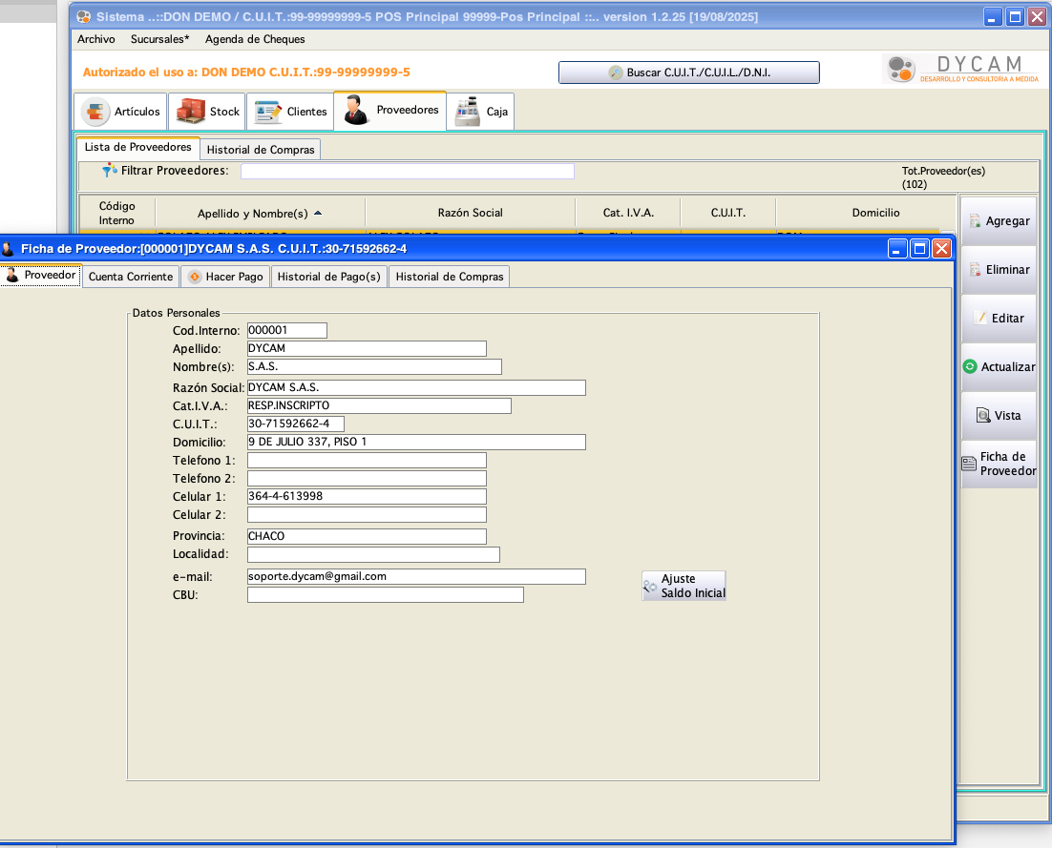This screenshot has height=848, width=1052.
Task: Switch to Clientes section
Action: (x=290, y=112)
